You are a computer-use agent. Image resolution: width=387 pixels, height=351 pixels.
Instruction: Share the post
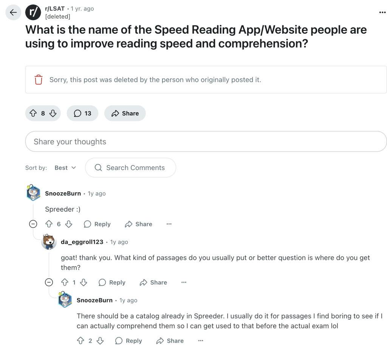125,113
